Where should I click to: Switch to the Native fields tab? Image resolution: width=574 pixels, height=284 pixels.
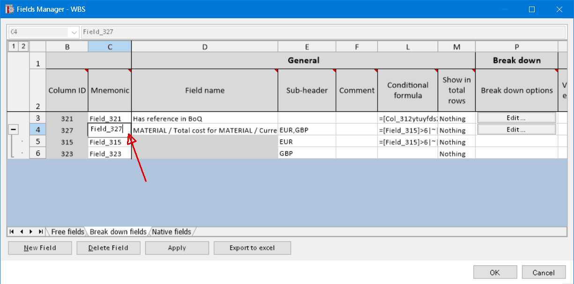pyautogui.click(x=171, y=232)
